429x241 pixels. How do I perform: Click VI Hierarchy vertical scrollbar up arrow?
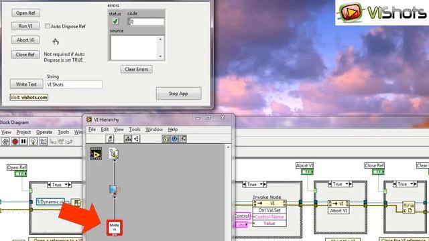228,147
